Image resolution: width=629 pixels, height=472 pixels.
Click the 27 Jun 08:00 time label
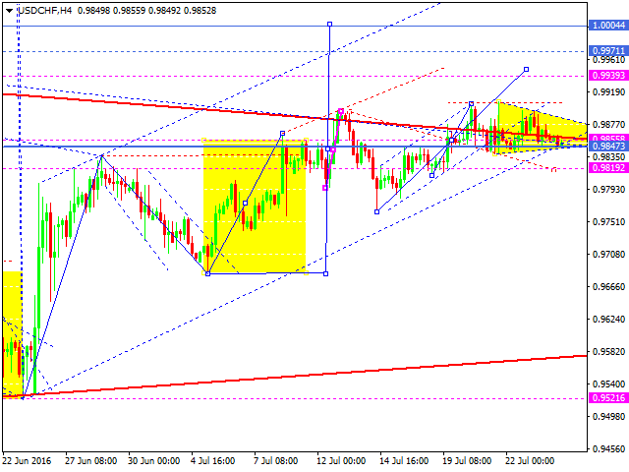pos(91,461)
